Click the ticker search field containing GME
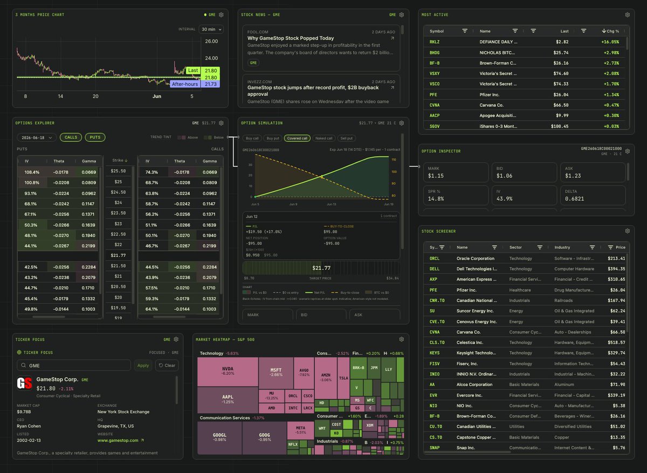This screenshot has height=473, width=647. [73, 365]
